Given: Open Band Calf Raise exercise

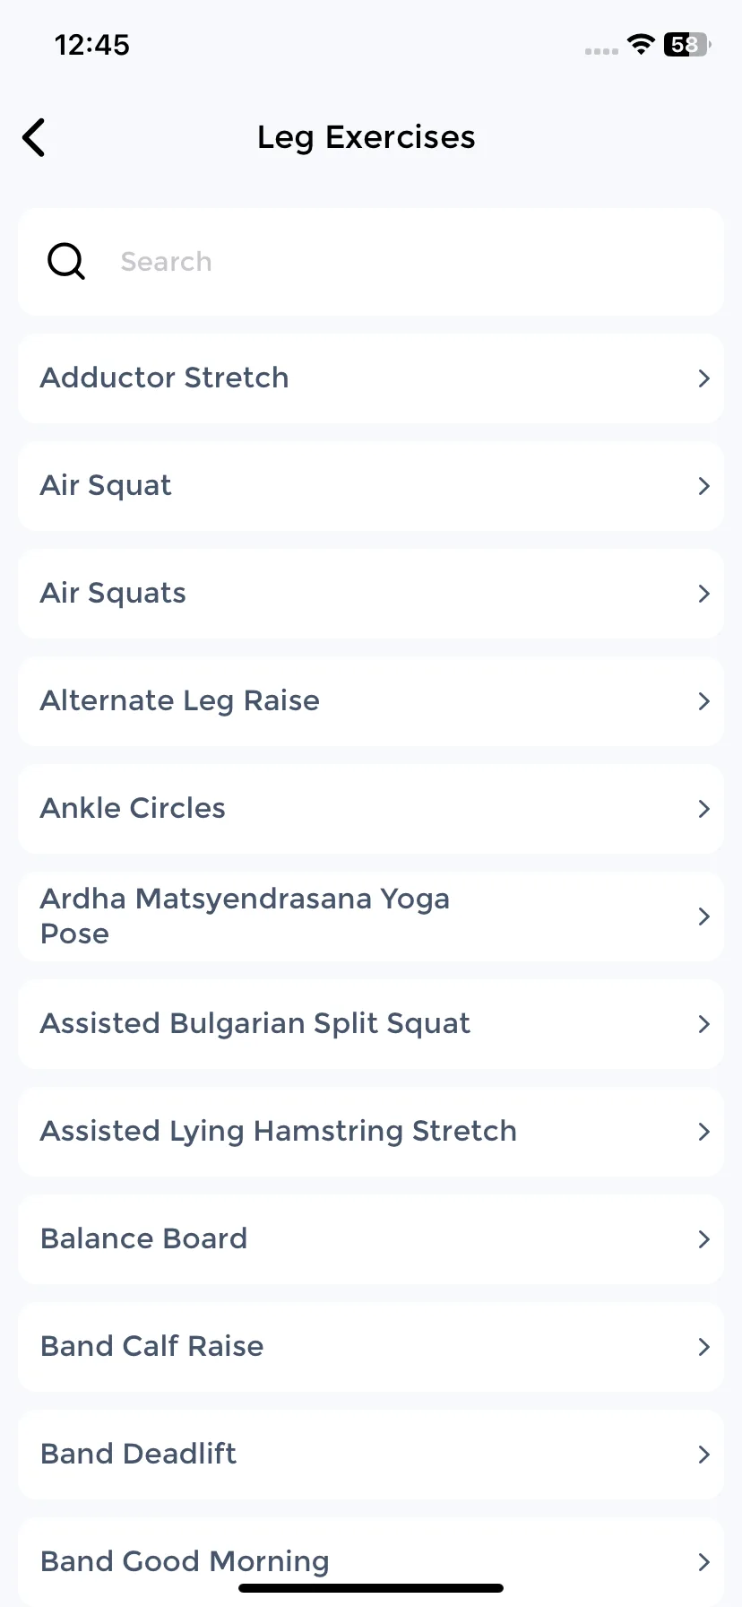Looking at the screenshot, I should [x=371, y=1347].
